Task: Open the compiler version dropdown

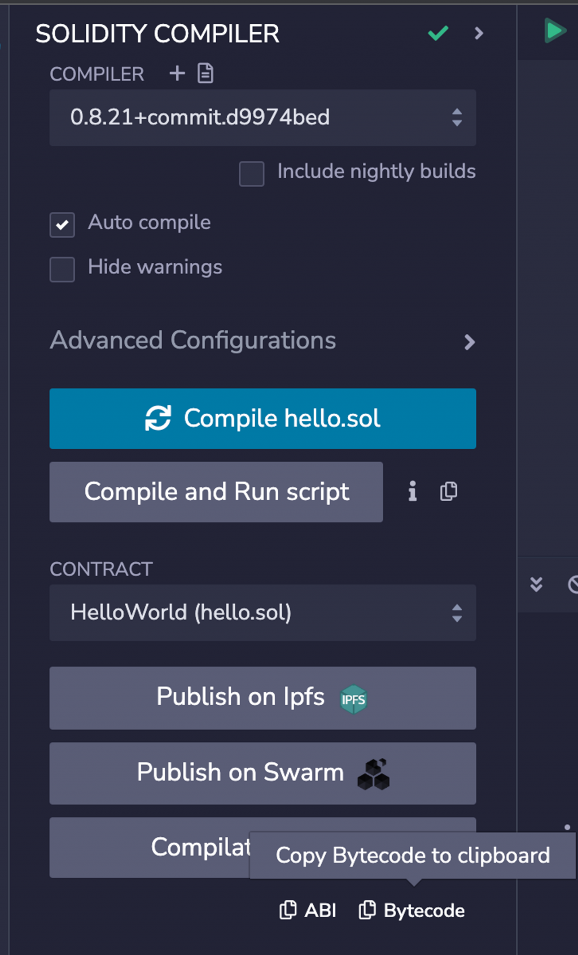Action: click(262, 118)
